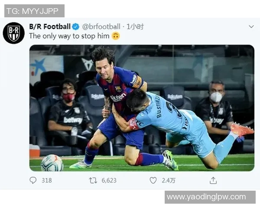260x208 pixels.
Task: Click the @brfootball handle
Action: [x=100, y=27]
